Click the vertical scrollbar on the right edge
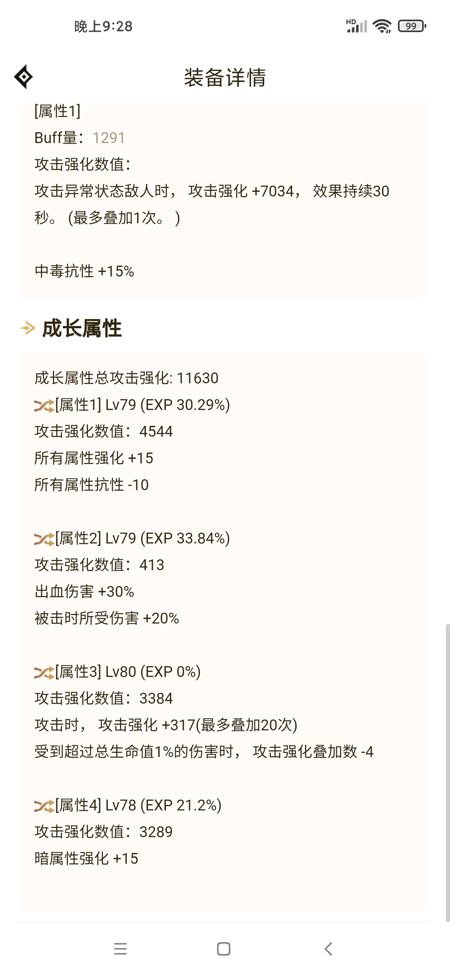This screenshot has height=976, width=450. click(447, 772)
